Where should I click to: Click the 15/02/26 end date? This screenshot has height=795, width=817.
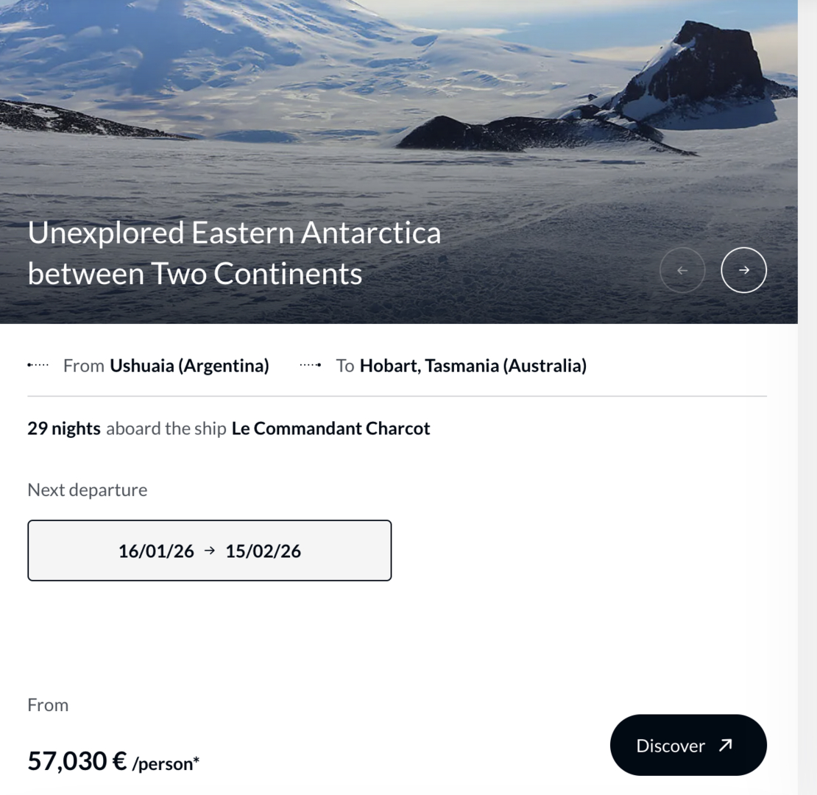coord(264,551)
